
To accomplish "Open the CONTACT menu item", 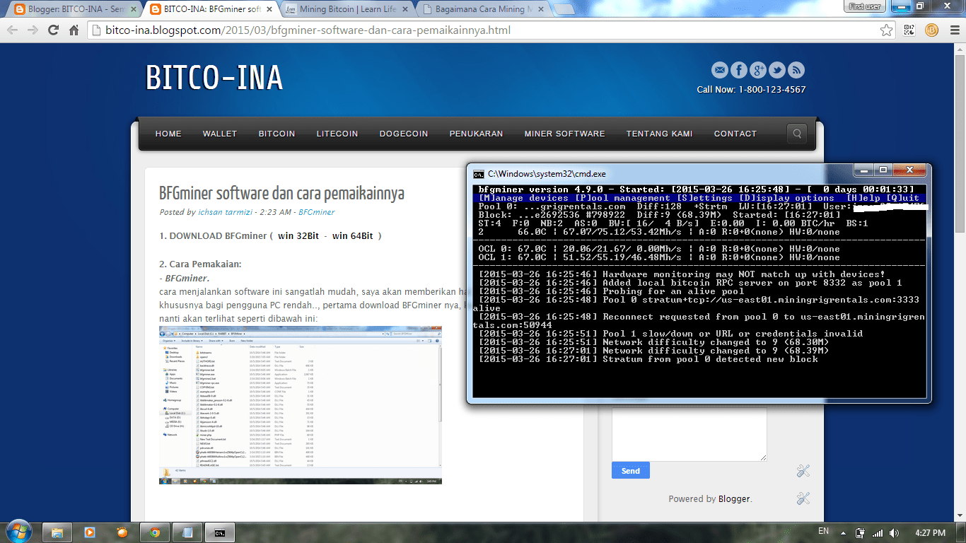I will (735, 134).
